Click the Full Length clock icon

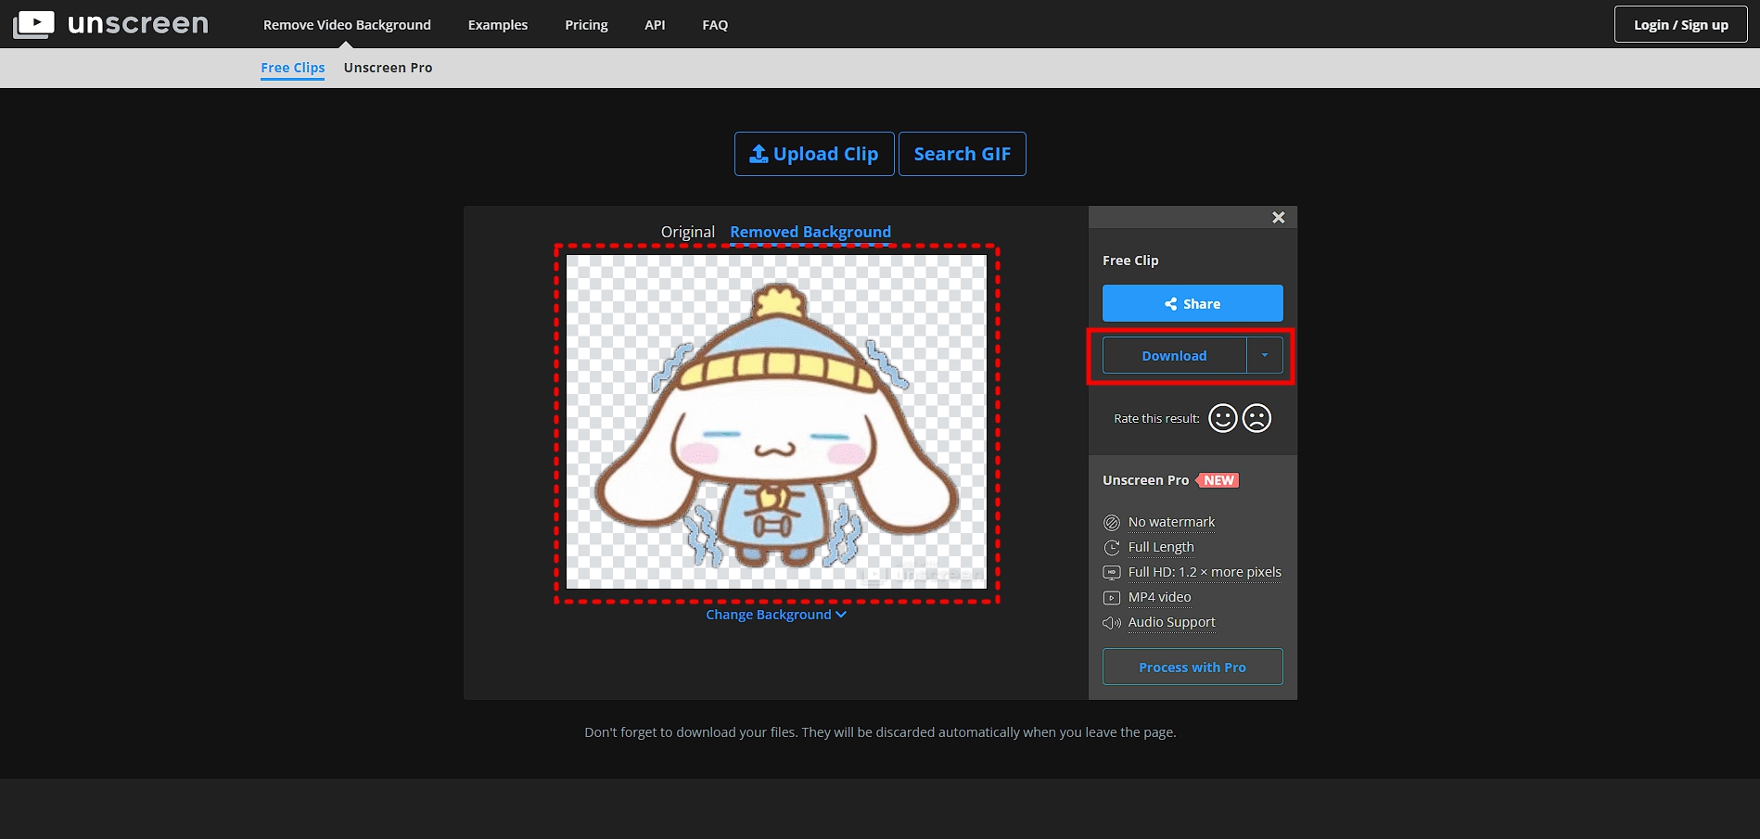(1112, 547)
